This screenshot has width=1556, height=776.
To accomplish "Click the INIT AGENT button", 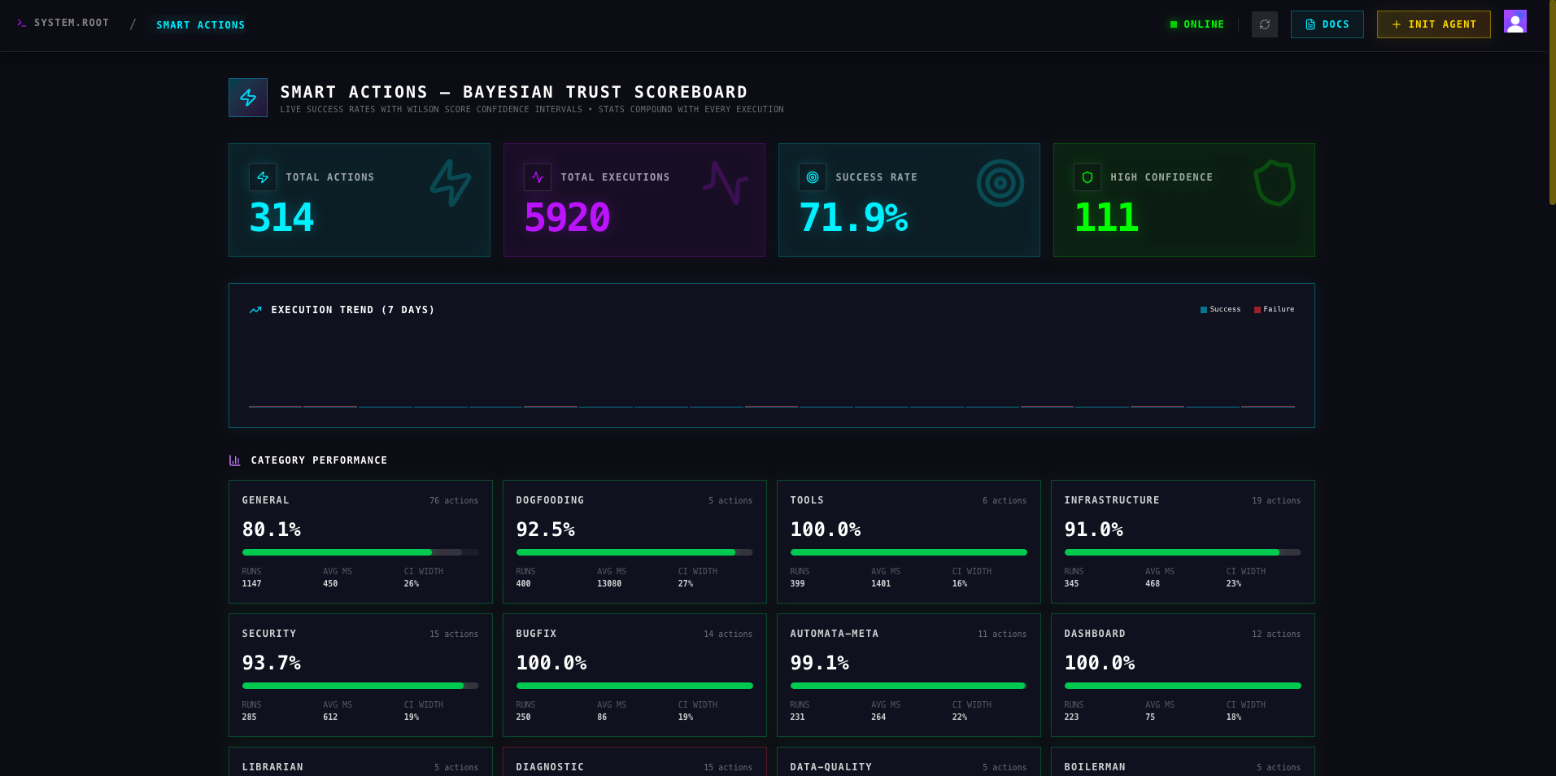I will pos(1433,24).
